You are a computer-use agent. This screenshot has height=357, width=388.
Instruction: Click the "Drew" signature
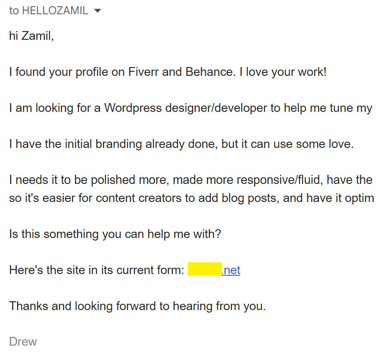[23, 342]
